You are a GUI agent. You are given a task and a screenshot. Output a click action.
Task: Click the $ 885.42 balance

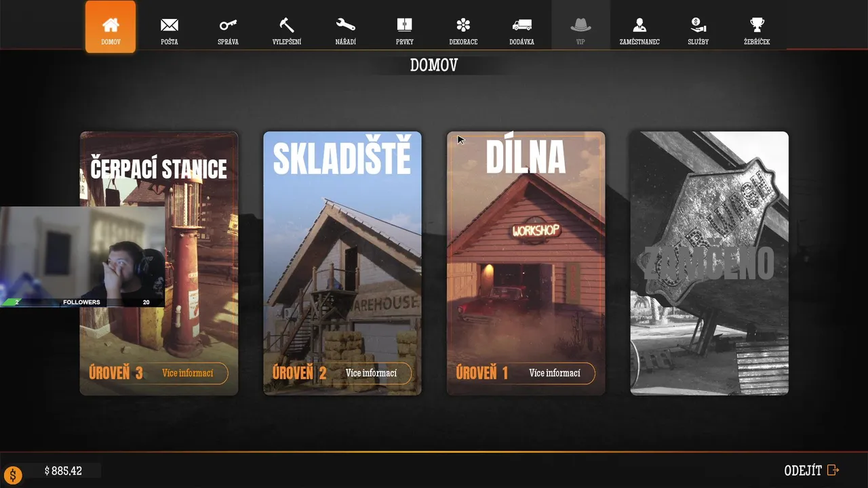tap(63, 470)
